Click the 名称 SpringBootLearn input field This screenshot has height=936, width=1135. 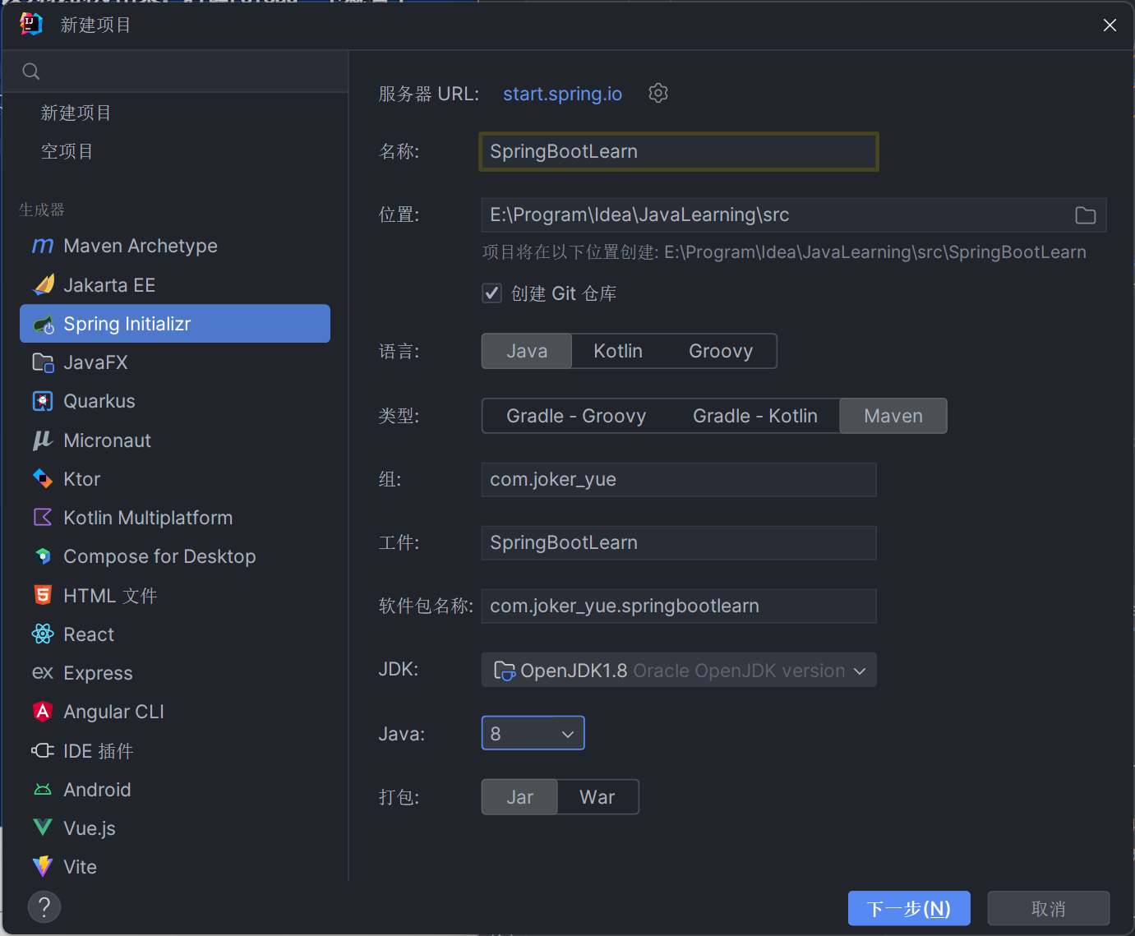(679, 151)
